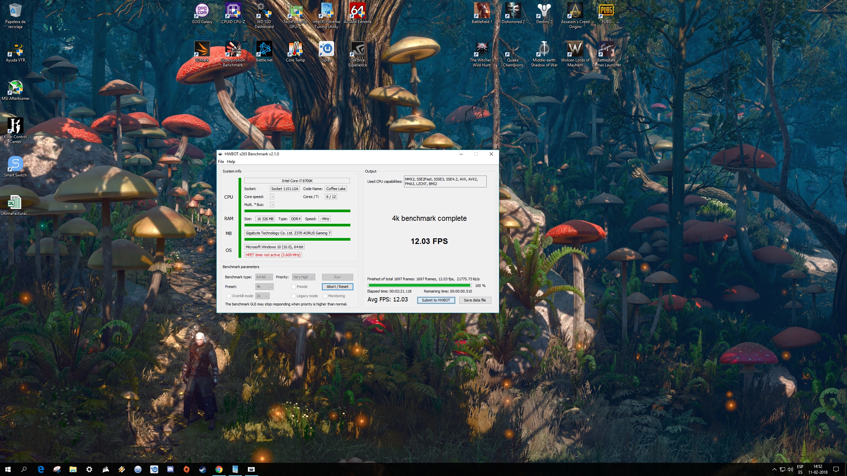The height and width of the screenshot is (476, 847).
Task: Click the green benchmark progress bar
Action: [420, 285]
